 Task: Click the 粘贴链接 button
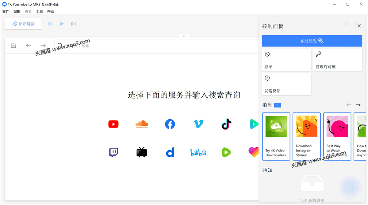(23, 24)
